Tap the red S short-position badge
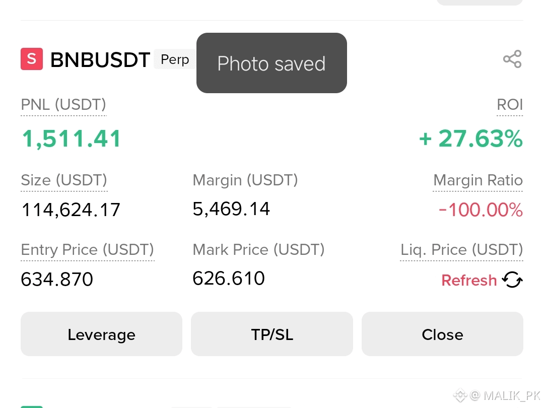This screenshot has width=544, height=408. (32, 59)
